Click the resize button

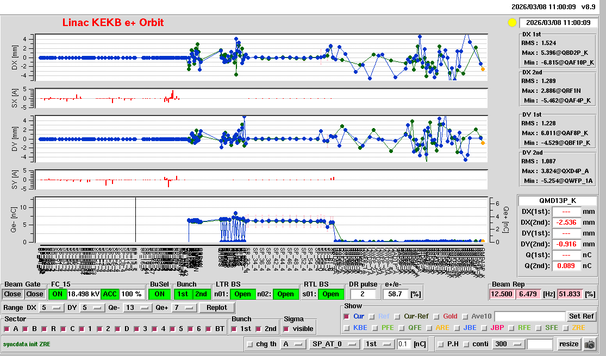pyautogui.click(x=568, y=344)
